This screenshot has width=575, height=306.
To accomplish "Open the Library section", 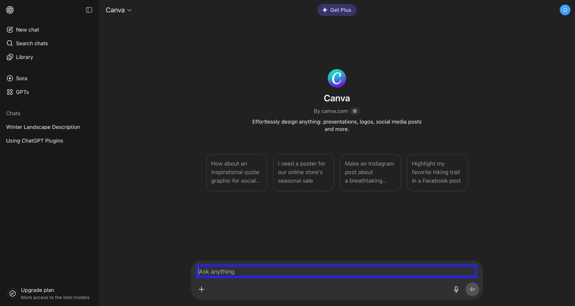I will 10,57.
